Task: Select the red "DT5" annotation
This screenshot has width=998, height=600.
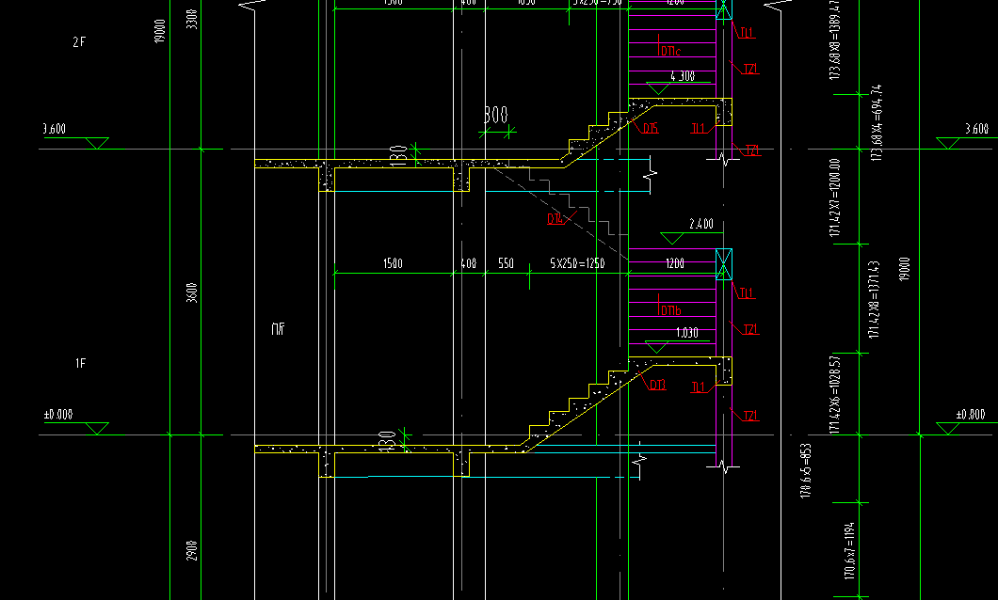Action: point(651,129)
